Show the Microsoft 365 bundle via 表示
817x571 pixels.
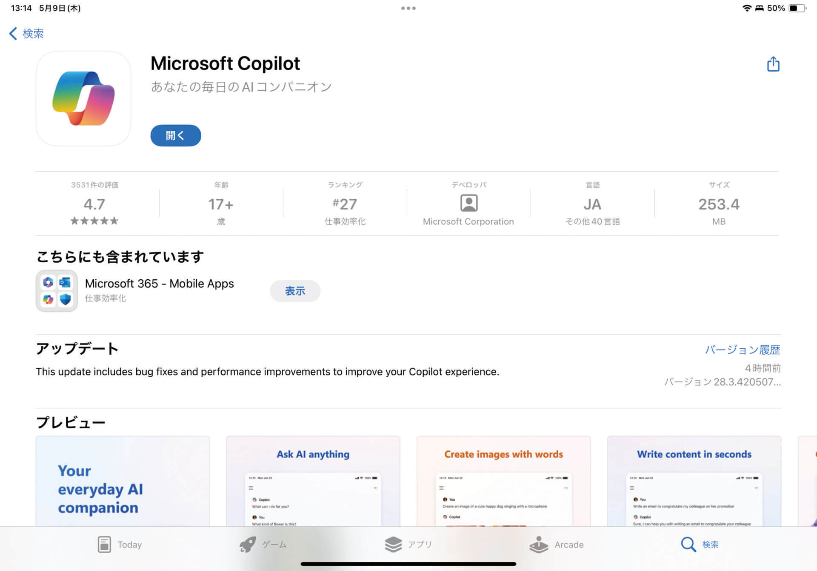pyautogui.click(x=295, y=291)
